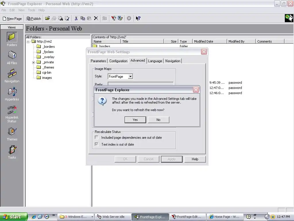Sort by the Name column header
294x221 pixels.
pyautogui.click(x=106, y=41)
